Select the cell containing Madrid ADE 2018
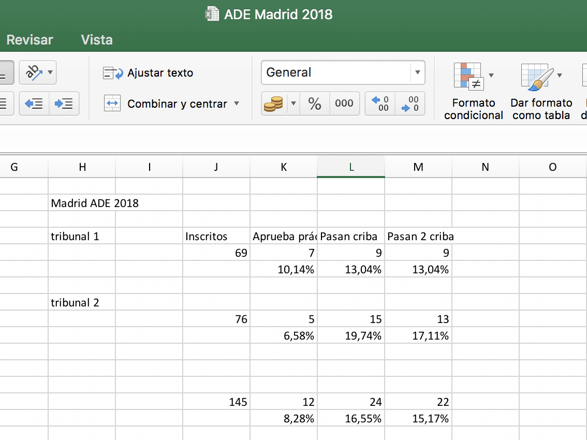Viewport: 587px width, 440px height. tap(95, 203)
